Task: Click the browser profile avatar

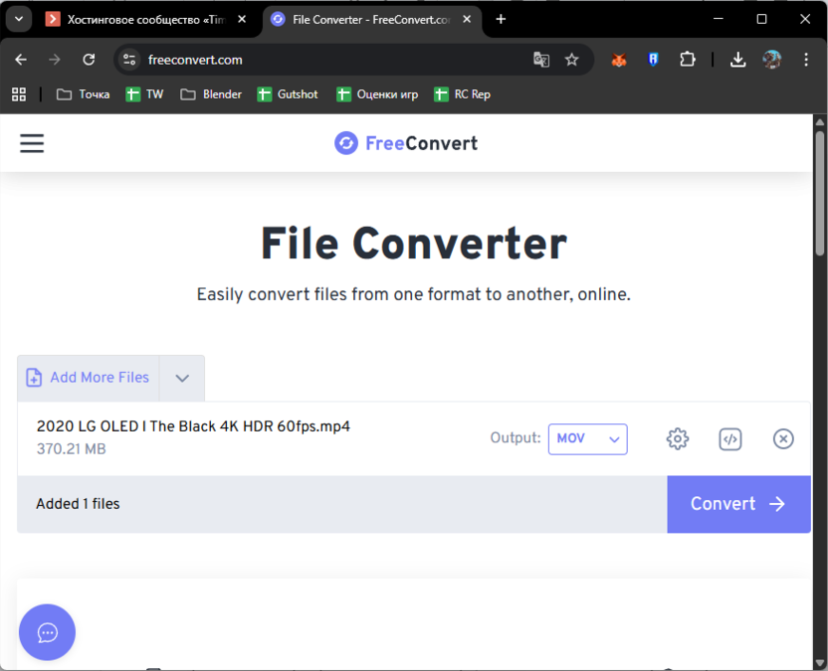Action: coord(772,60)
